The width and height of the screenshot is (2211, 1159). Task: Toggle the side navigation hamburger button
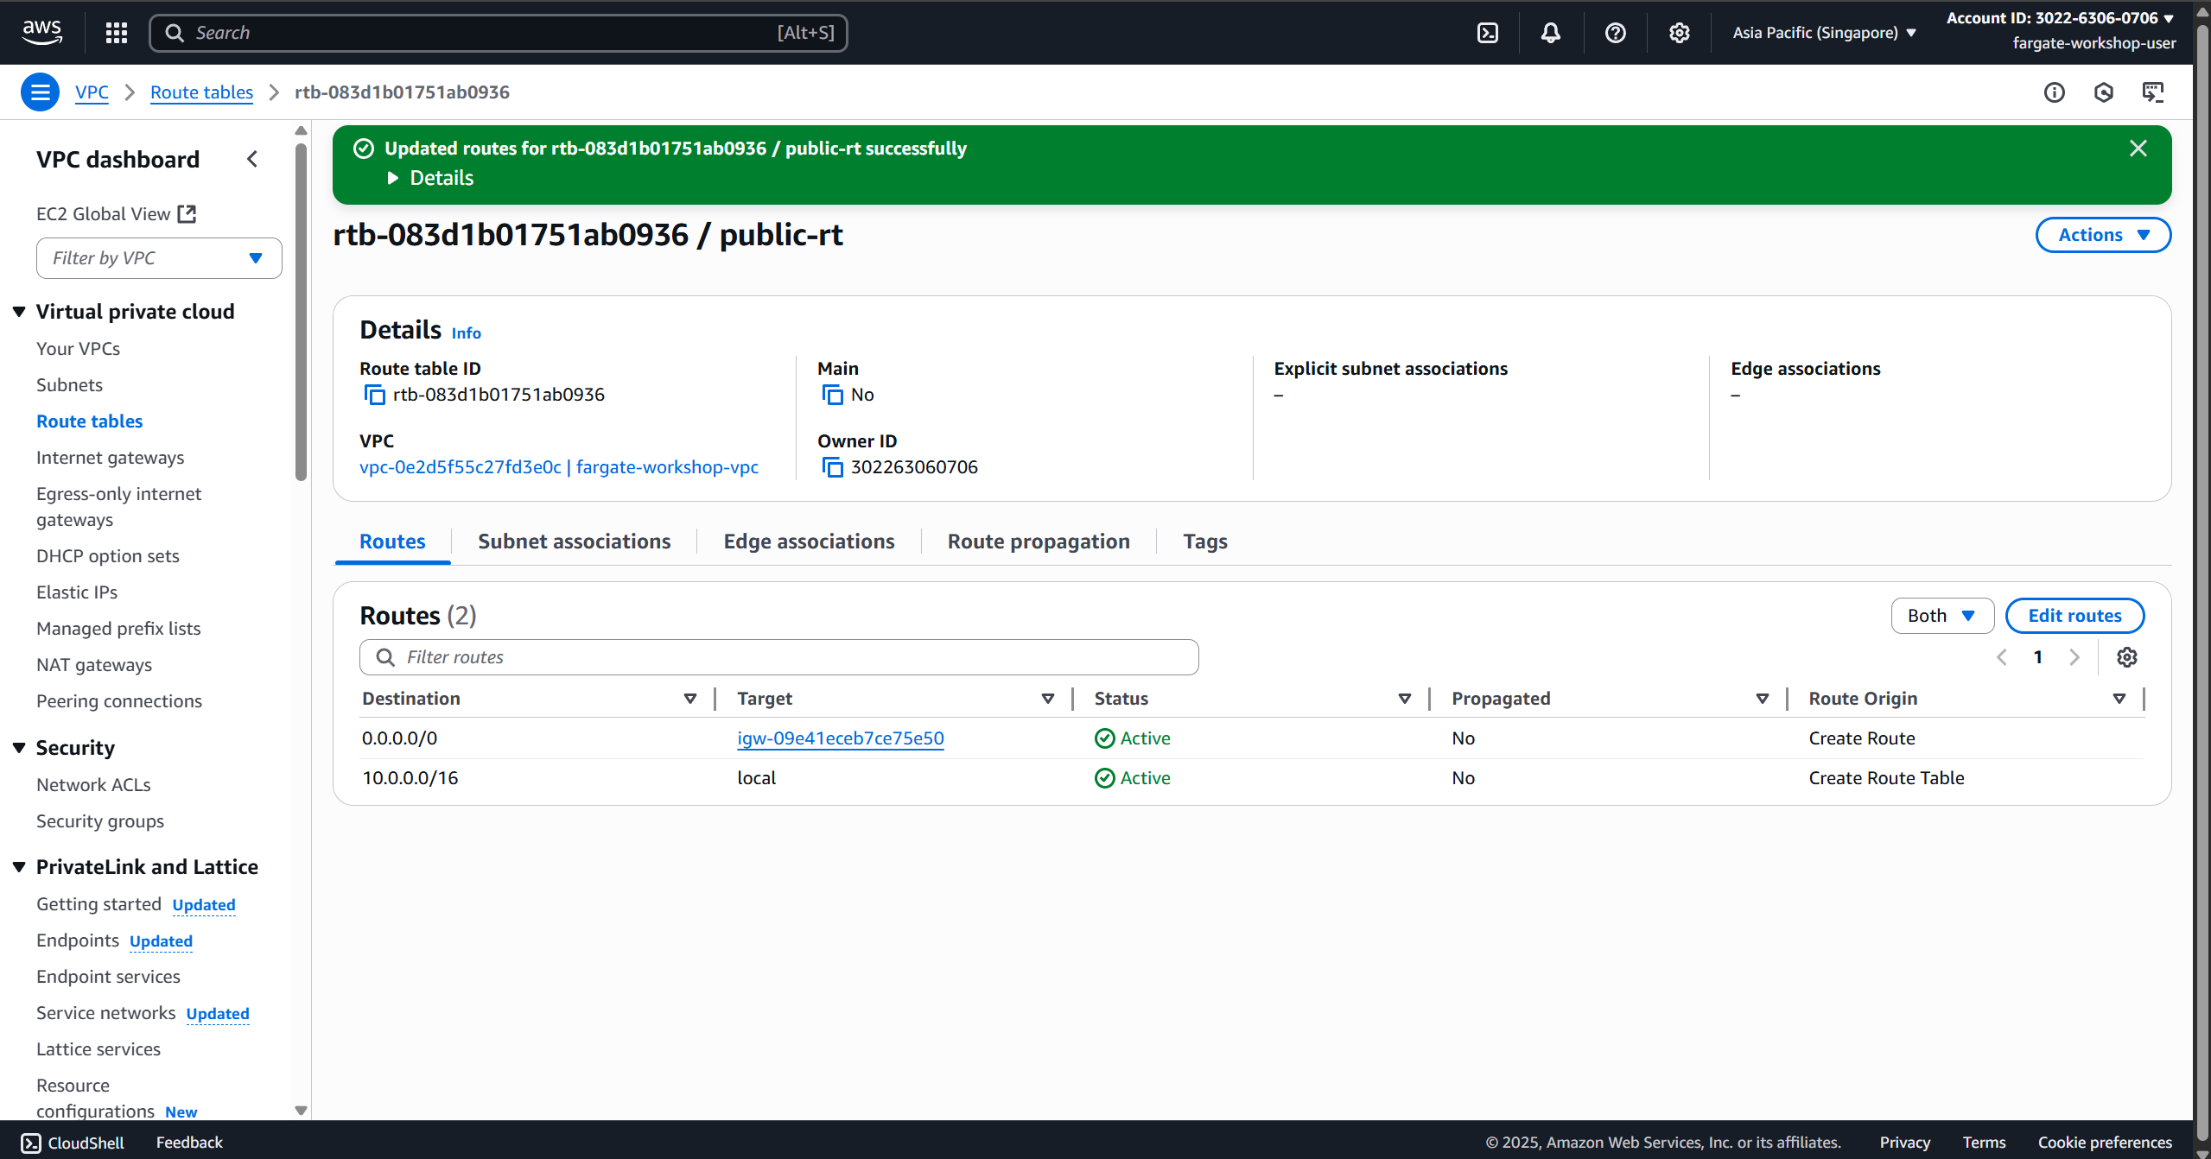40,92
